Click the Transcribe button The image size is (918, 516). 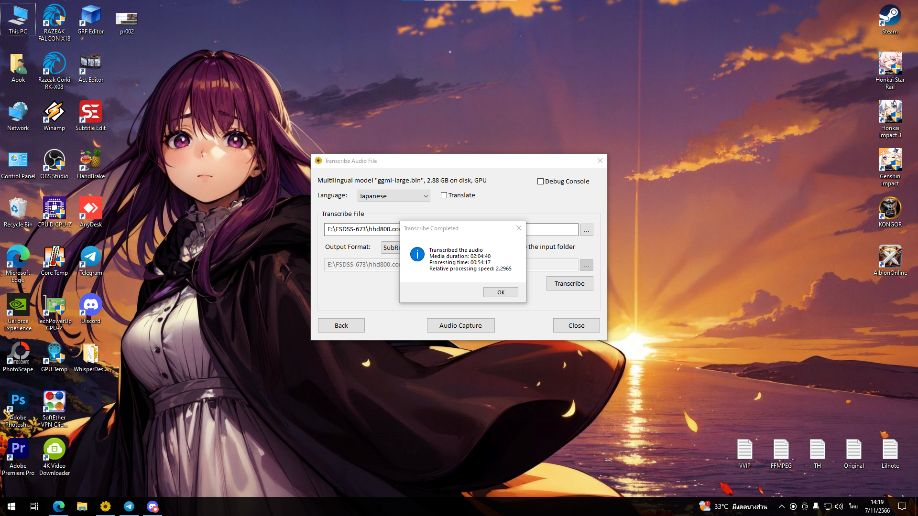569,283
